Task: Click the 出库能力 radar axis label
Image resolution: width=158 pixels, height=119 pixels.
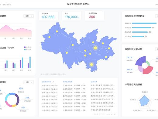Action: [x=133, y=99]
